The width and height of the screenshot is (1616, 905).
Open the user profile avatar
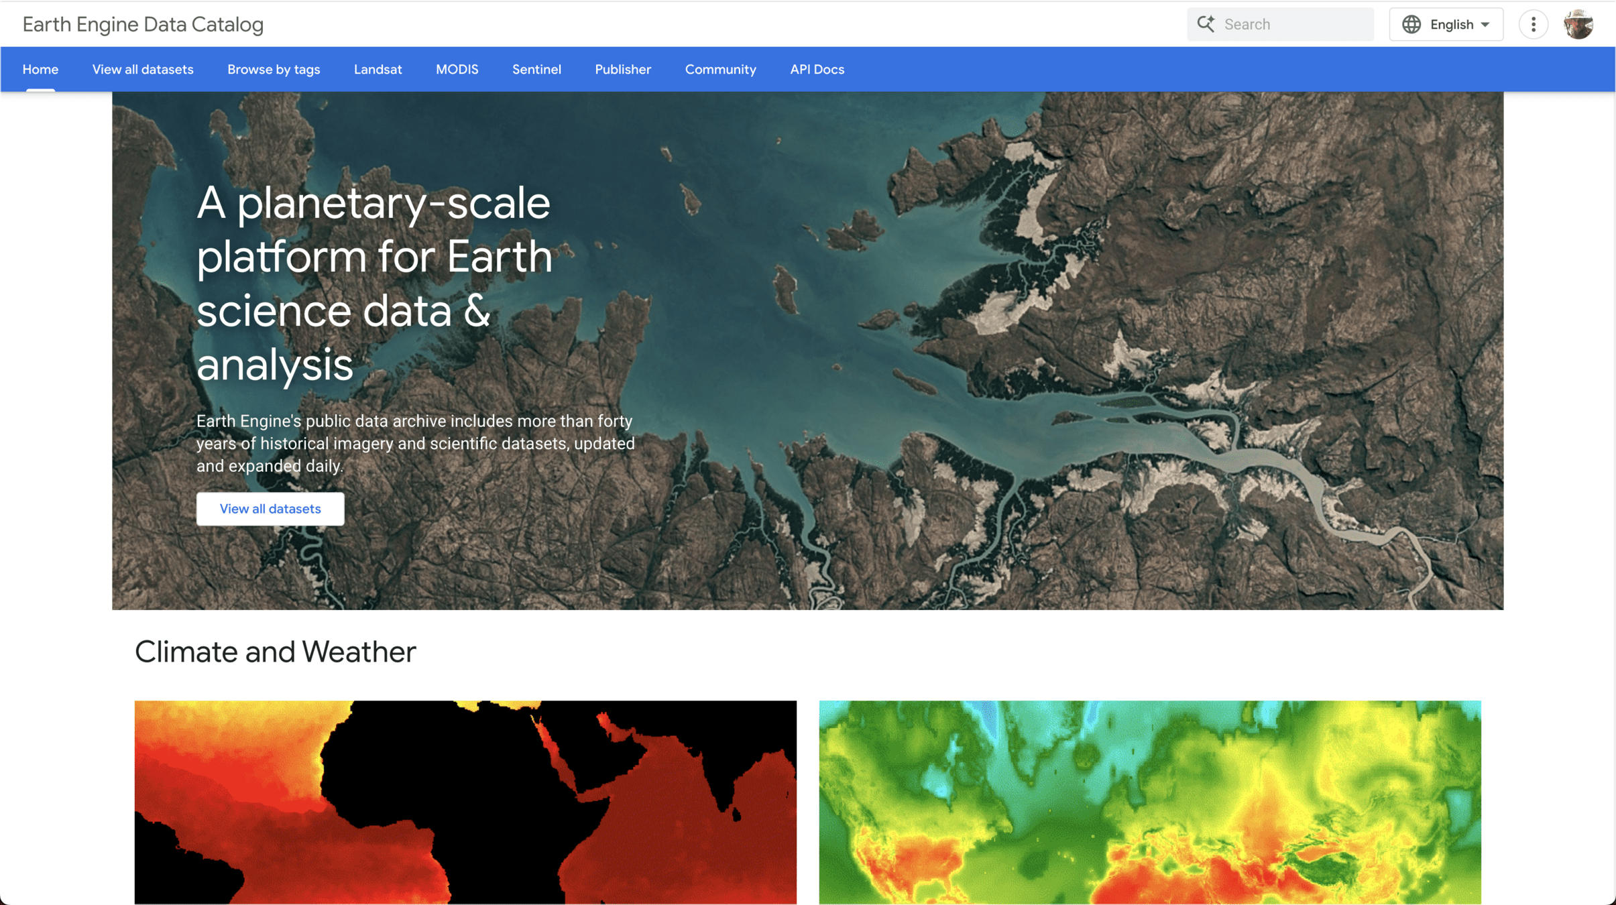coord(1578,24)
